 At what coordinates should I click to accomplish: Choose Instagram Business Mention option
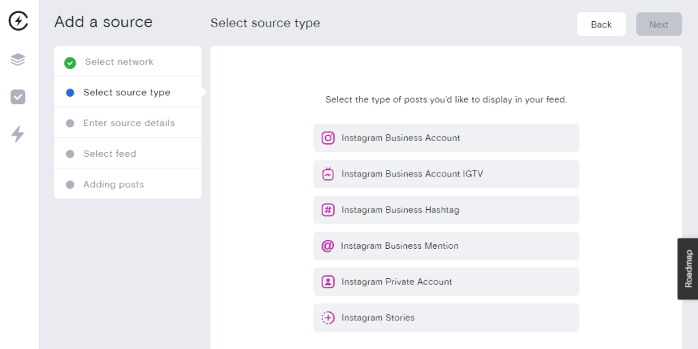(x=446, y=245)
